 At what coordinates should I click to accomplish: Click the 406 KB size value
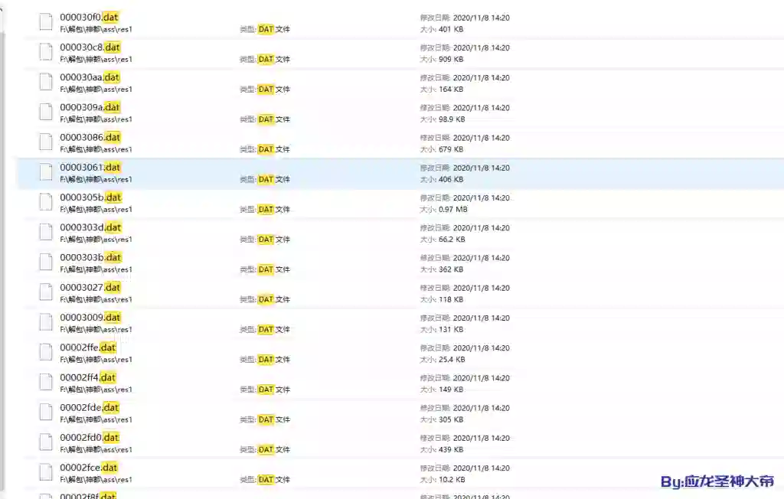click(x=451, y=179)
